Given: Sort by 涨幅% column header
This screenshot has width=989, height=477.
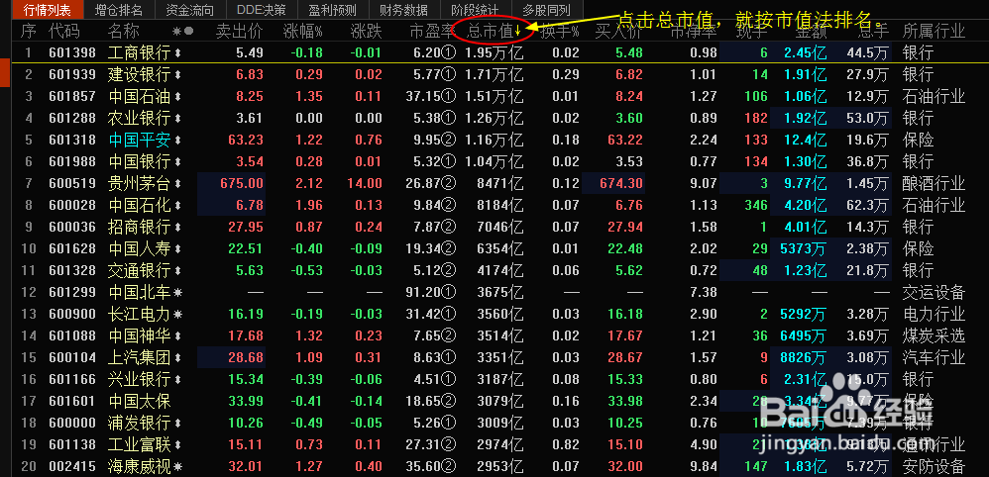Looking at the screenshot, I should [x=303, y=31].
